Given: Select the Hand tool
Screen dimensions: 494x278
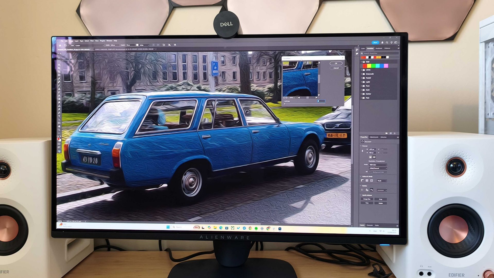Looking at the screenshot, I should [59, 126].
